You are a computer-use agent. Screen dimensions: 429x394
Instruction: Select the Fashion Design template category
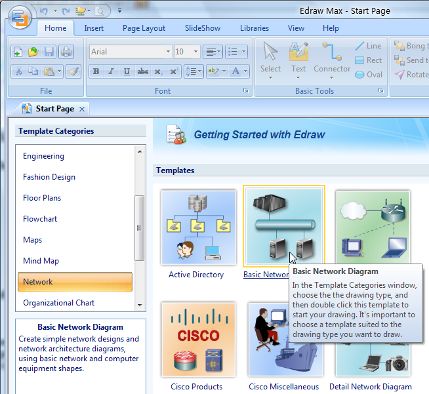pyautogui.click(x=75, y=177)
